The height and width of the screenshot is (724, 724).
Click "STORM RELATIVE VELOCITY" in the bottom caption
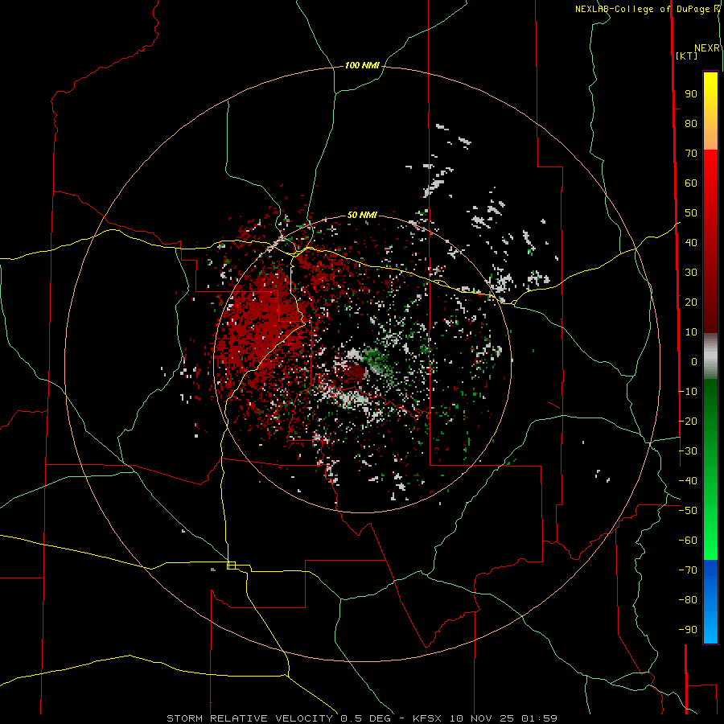tap(250, 718)
